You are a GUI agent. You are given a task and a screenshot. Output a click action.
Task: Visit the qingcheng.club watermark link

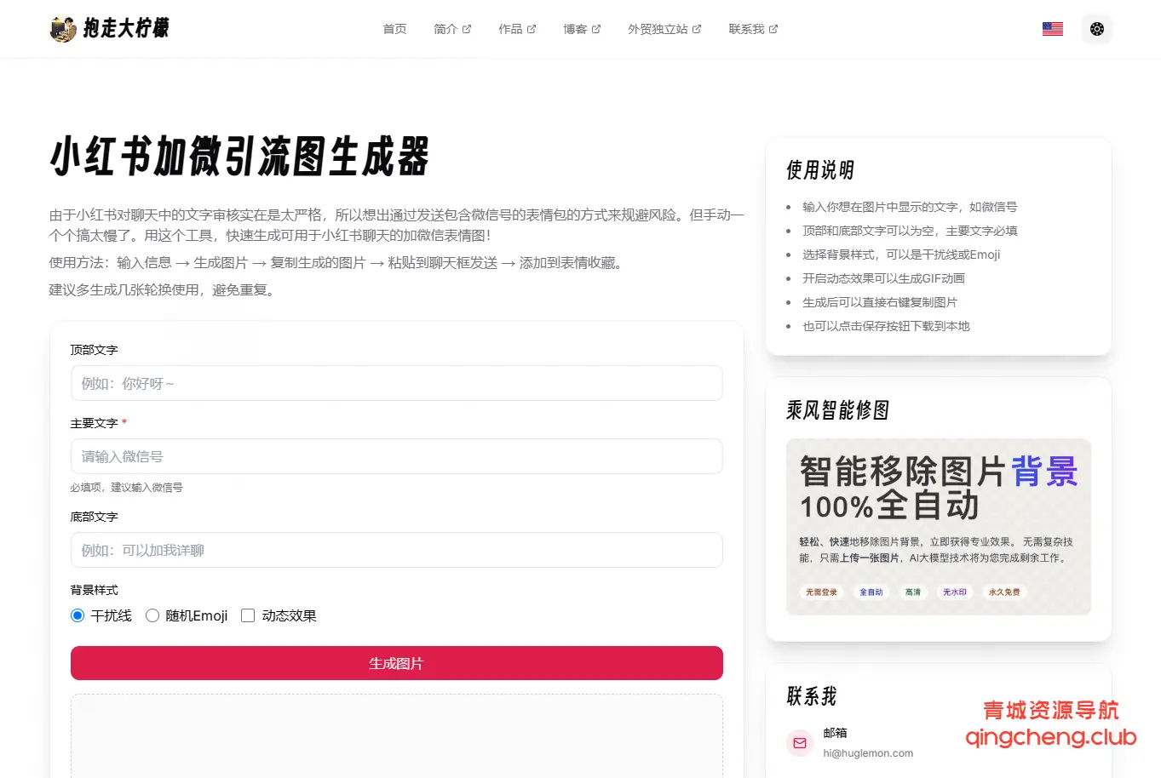pos(1052,736)
